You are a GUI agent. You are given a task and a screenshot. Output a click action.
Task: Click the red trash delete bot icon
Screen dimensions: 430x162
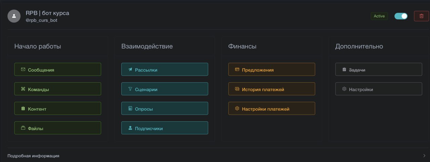click(x=421, y=16)
